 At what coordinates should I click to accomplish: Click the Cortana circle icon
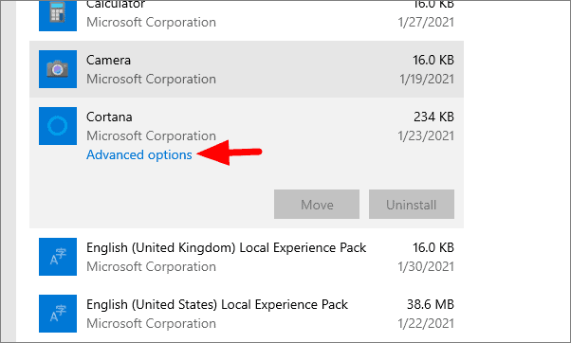tap(58, 126)
